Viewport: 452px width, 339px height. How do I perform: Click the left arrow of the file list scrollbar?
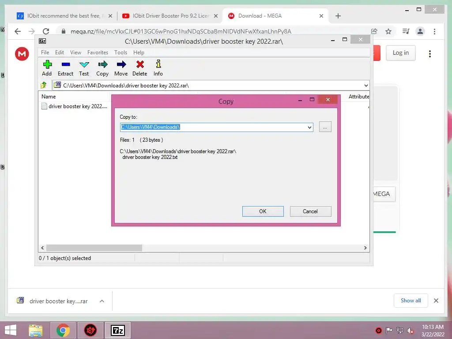[x=43, y=248]
